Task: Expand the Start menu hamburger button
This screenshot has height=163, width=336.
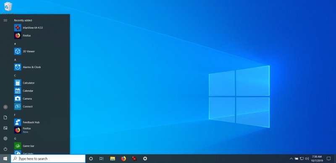Action: (5, 20)
